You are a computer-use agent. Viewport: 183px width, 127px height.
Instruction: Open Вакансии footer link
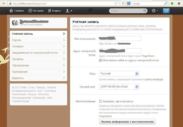(43, 94)
